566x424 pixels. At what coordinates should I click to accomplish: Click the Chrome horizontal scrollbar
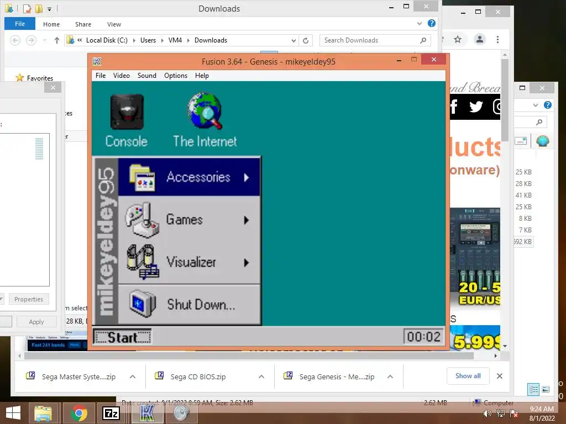pyautogui.click(x=249, y=356)
